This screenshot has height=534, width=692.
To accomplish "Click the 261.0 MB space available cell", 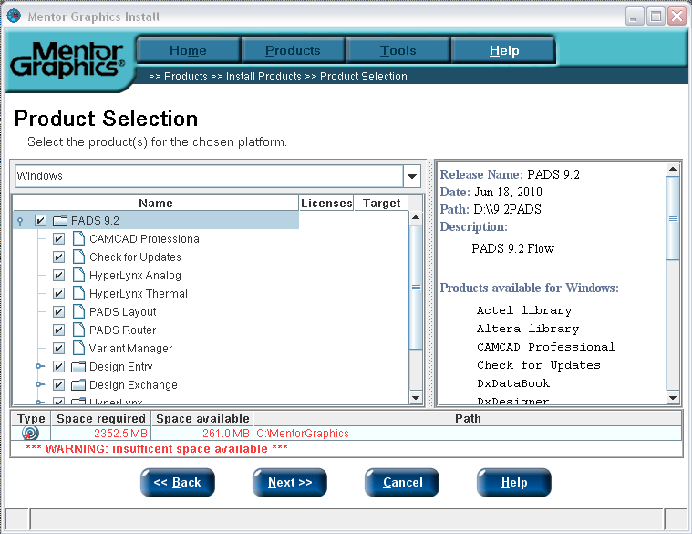I will (x=202, y=434).
